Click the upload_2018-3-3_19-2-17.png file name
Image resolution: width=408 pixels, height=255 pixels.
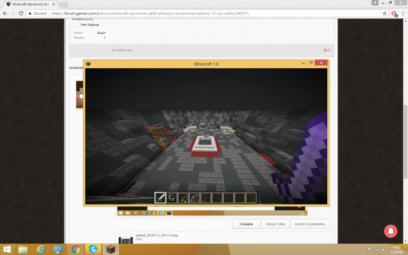(156, 235)
